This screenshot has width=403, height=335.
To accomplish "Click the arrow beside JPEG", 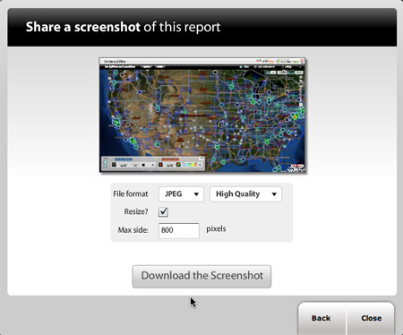I will (196, 194).
